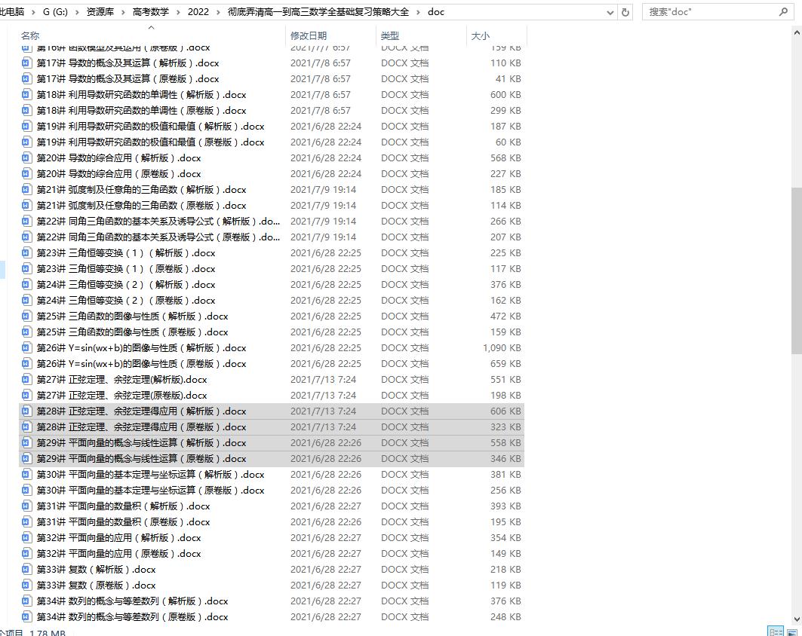Click the docx icon of 第21讲 弧度制及任意角的三角函数（解析版）

26,190
